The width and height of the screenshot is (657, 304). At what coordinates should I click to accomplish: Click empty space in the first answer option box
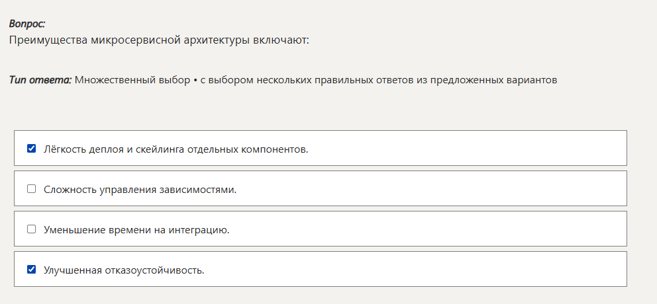pos(464,148)
